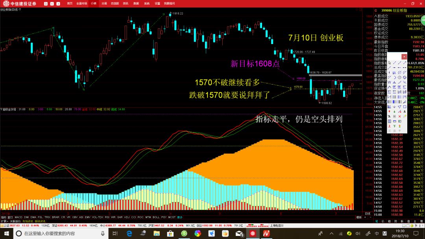Open Microsoft Edge from the taskbar
425x239 pixels.
[129, 233]
